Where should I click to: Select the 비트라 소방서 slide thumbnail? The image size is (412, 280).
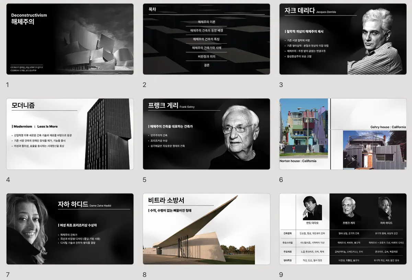pyautogui.click(x=206, y=229)
